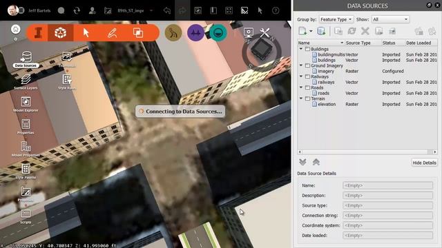Open the Properties tool in left palette

click(26, 124)
